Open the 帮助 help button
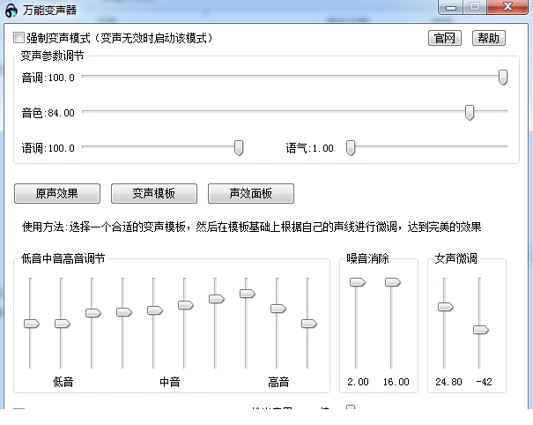This screenshot has width=533, height=425. 488,38
